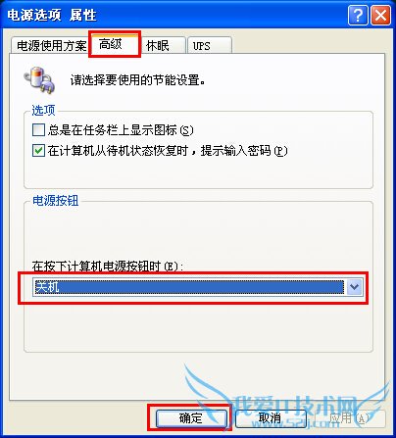This screenshot has width=396, height=438.
Task: Click the 电源按钮 group heading
Action: pyautogui.click(x=56, y=201)
